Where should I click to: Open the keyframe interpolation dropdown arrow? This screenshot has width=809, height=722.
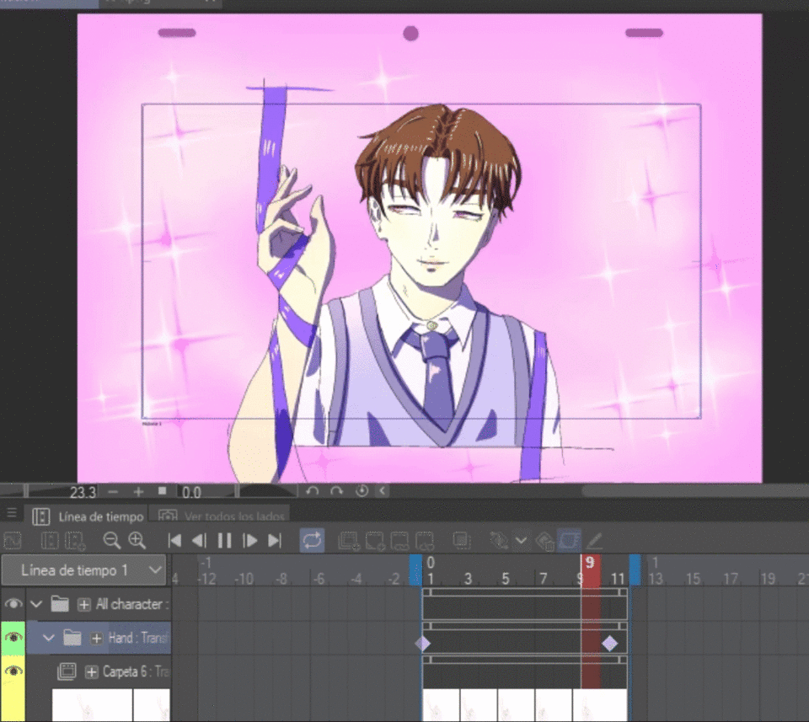[x=522, y=541]
